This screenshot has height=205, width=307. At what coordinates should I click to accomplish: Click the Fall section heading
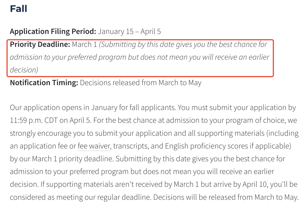coord(18,9)
